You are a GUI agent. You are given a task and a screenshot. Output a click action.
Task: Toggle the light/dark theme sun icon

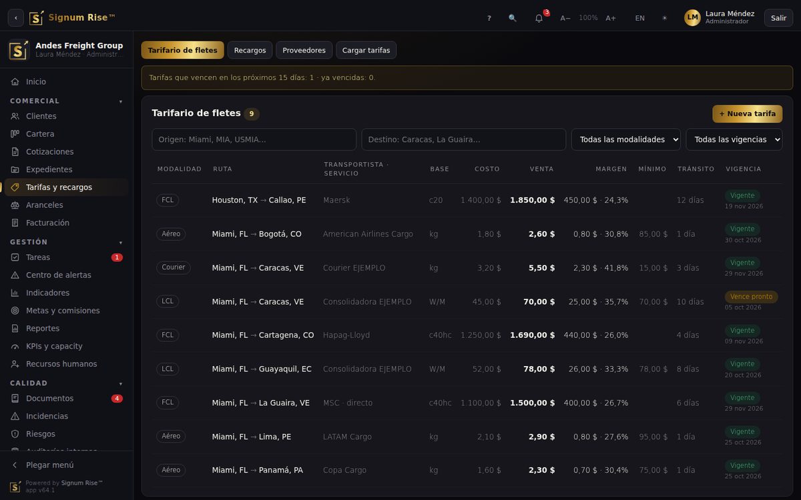click(x=664, y=18)
